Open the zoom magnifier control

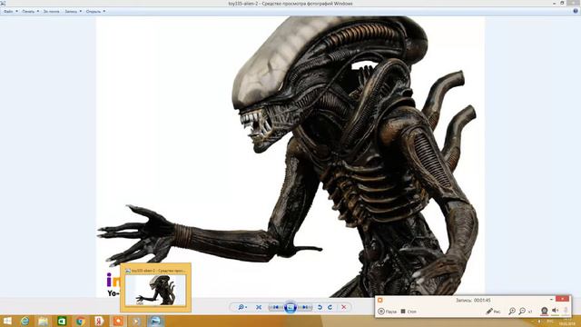point(242,307)
